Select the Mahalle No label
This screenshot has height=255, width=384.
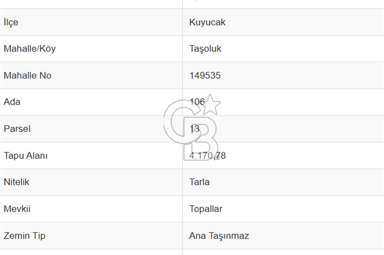pos(27,75)
